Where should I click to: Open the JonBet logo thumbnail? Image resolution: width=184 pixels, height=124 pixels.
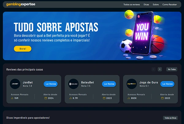click(x=15, y=84)
